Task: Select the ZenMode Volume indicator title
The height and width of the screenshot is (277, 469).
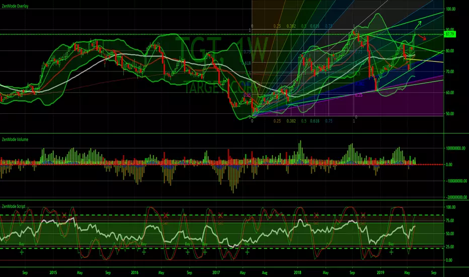Action: (x=15, y=139)
